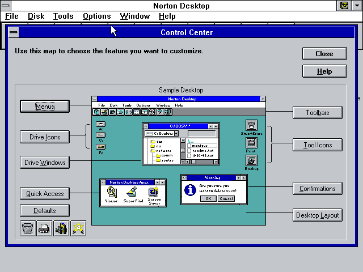Click the Desktop Layout button
The image size is (363, 272).
click(318, 215)
